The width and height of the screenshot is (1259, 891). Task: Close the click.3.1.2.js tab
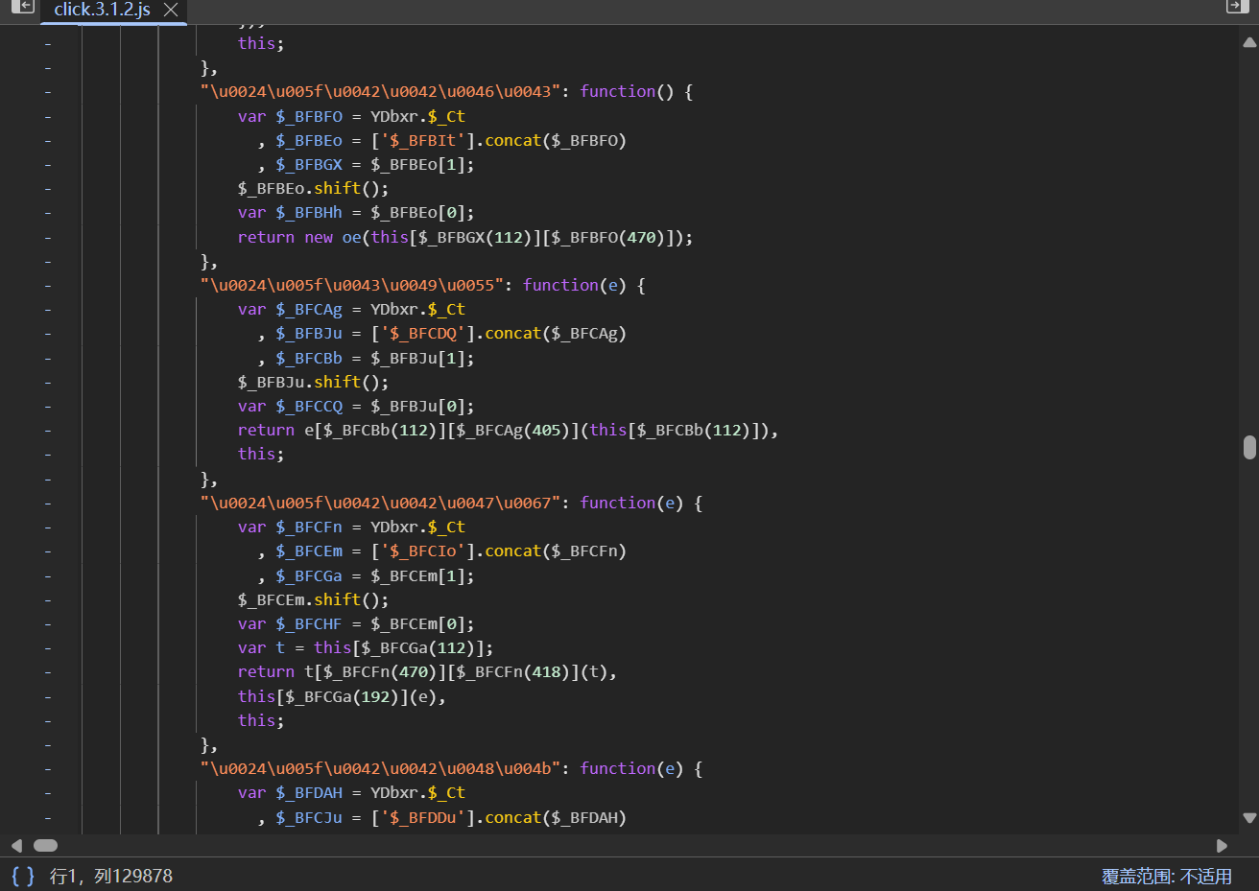tap(171, 10)
